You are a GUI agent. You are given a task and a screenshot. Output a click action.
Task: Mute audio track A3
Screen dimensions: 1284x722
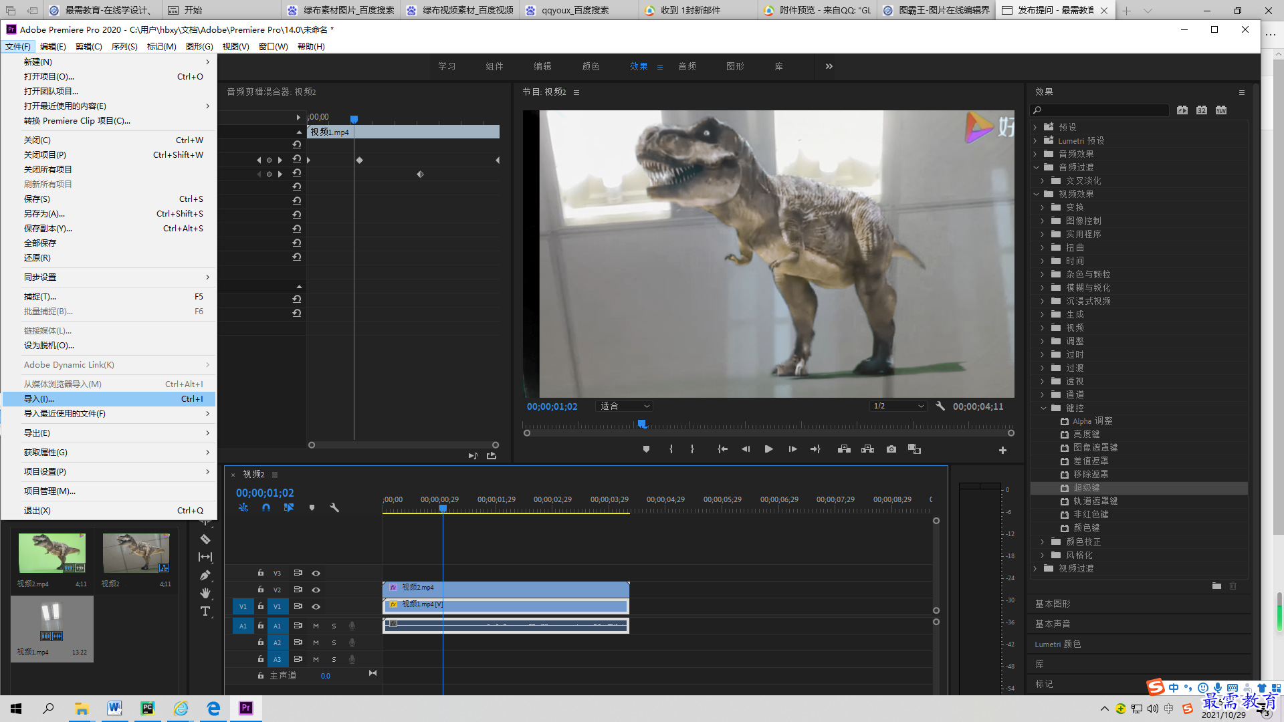pyautogui.click(x=316, y=659)
